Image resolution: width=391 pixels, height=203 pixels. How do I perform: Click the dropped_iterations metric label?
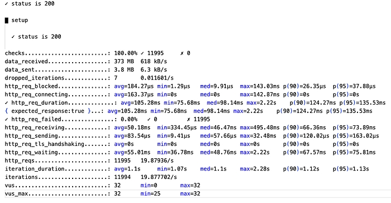(x=35, y=78)
